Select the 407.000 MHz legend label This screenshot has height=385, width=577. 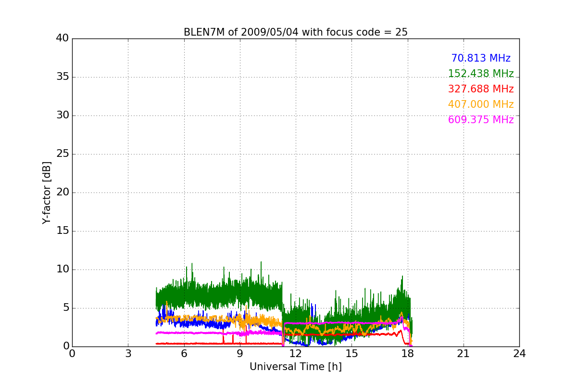[481, 104]
